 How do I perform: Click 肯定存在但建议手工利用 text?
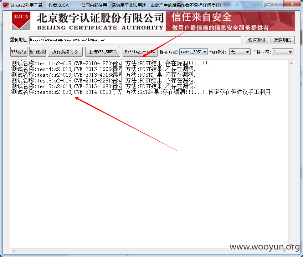(x=239, y=92)
